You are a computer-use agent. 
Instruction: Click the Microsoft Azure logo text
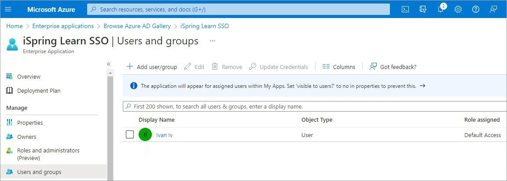[51, 9]
